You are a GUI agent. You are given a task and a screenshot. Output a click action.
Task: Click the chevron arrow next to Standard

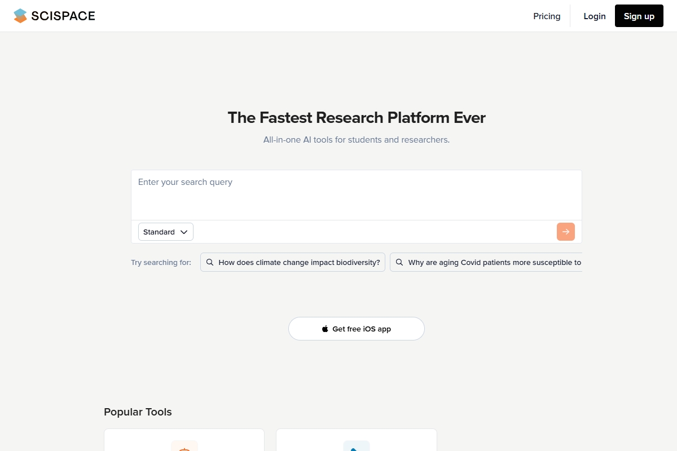tap(184, 232)
